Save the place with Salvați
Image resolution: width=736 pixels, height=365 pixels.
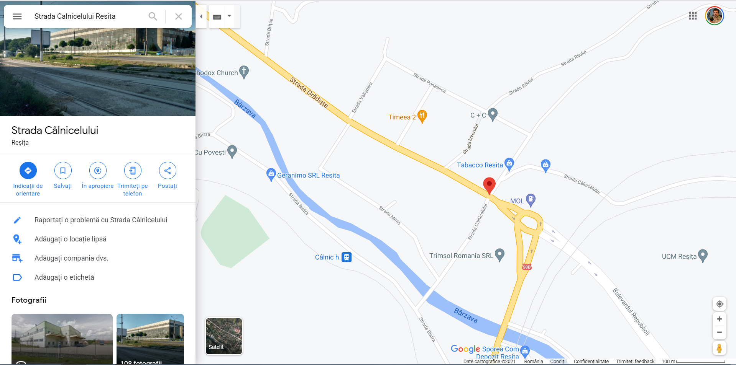point(63,176)
